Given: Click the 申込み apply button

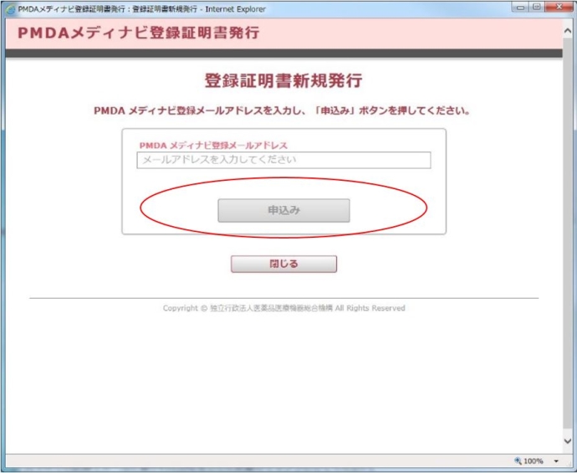Looking at the screenshot, I should point(283,210).
